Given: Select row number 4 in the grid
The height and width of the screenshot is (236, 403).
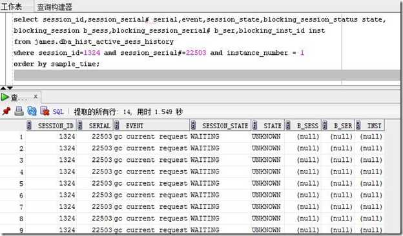Looking at the screenshot, I should (x=13, y=172).
